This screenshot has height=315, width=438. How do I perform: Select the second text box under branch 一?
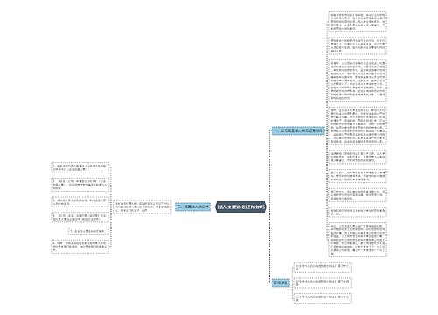pyautogui.click(x=357, y=46)
